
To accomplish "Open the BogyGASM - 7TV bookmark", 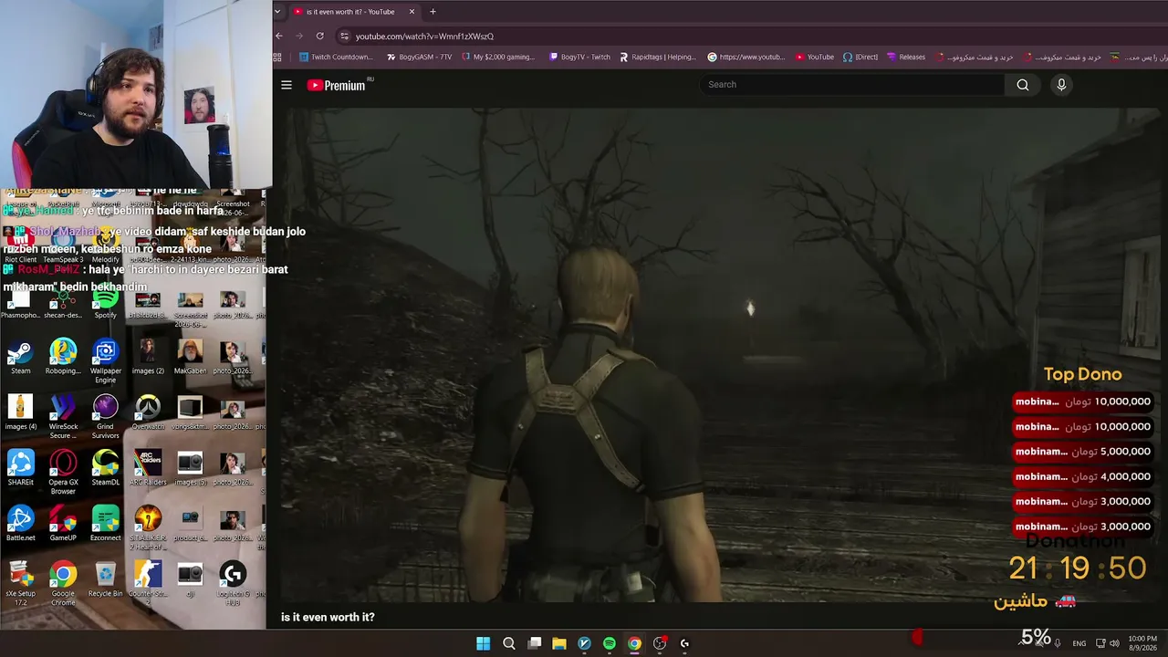I will click(420, 57).
